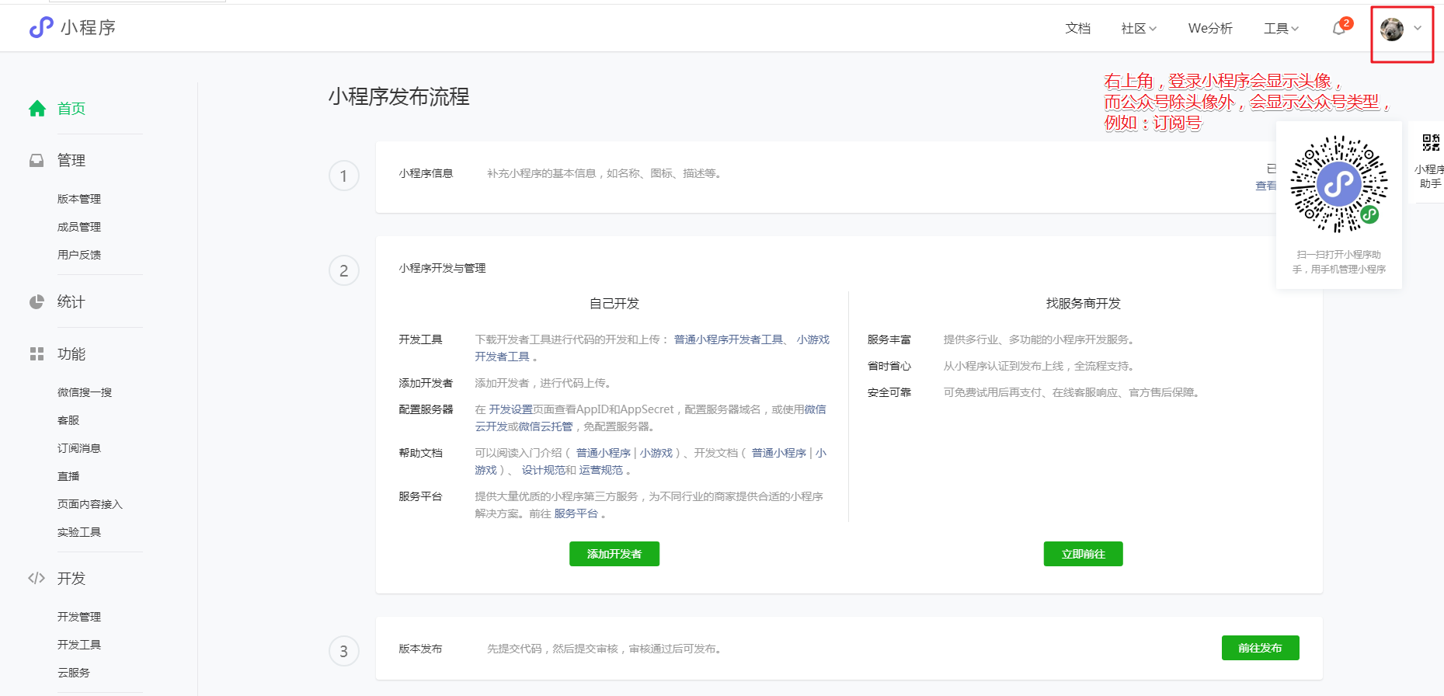Click the 管理 inbox icon
The height and width of the screenshot is (696, 1444).
click(37, 161)
